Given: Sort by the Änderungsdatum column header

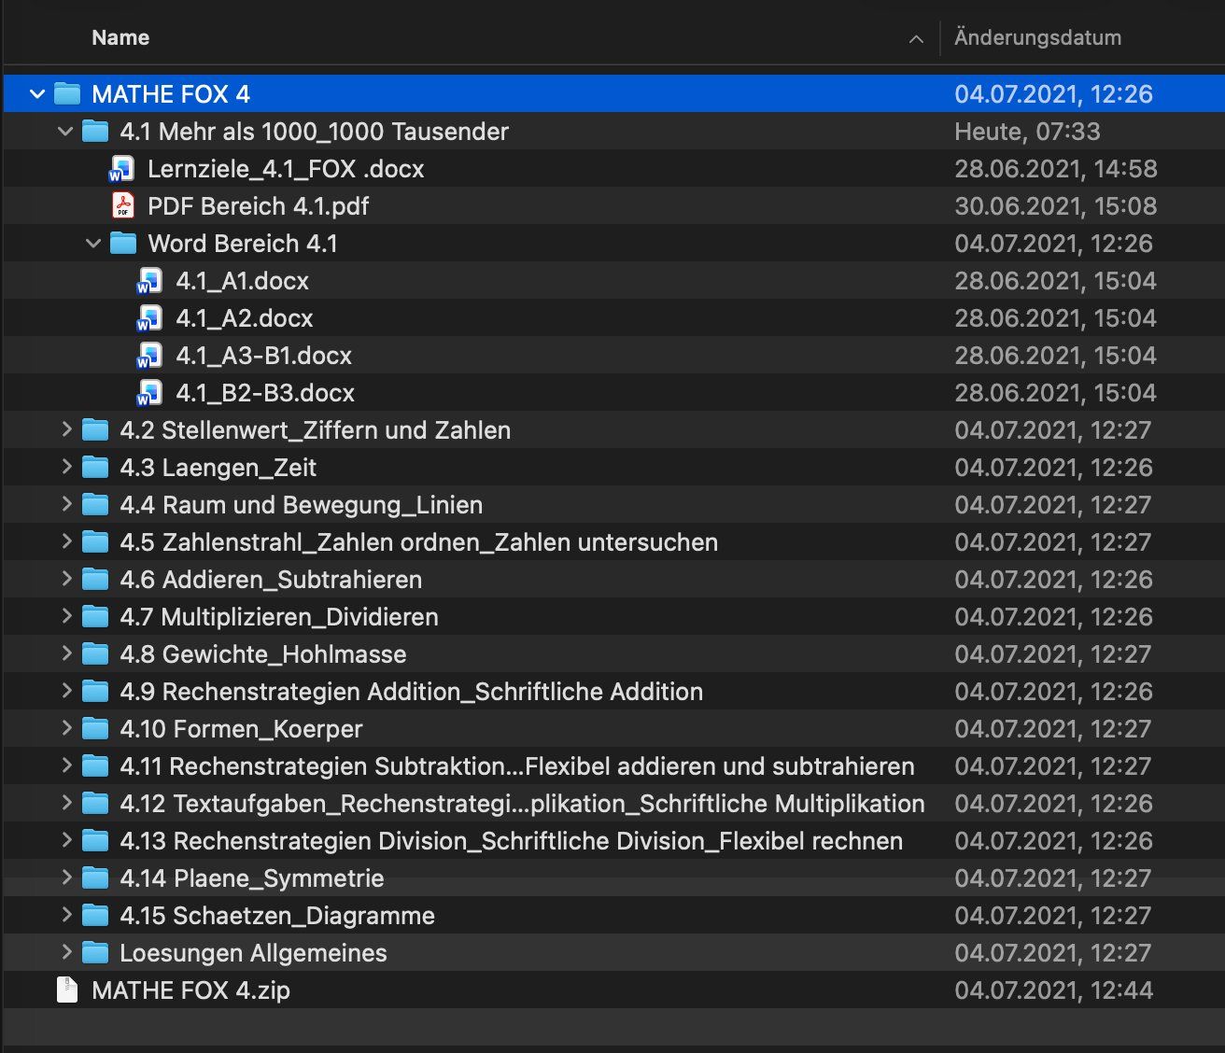Looking at the screenshot, I should (1037, 37).
